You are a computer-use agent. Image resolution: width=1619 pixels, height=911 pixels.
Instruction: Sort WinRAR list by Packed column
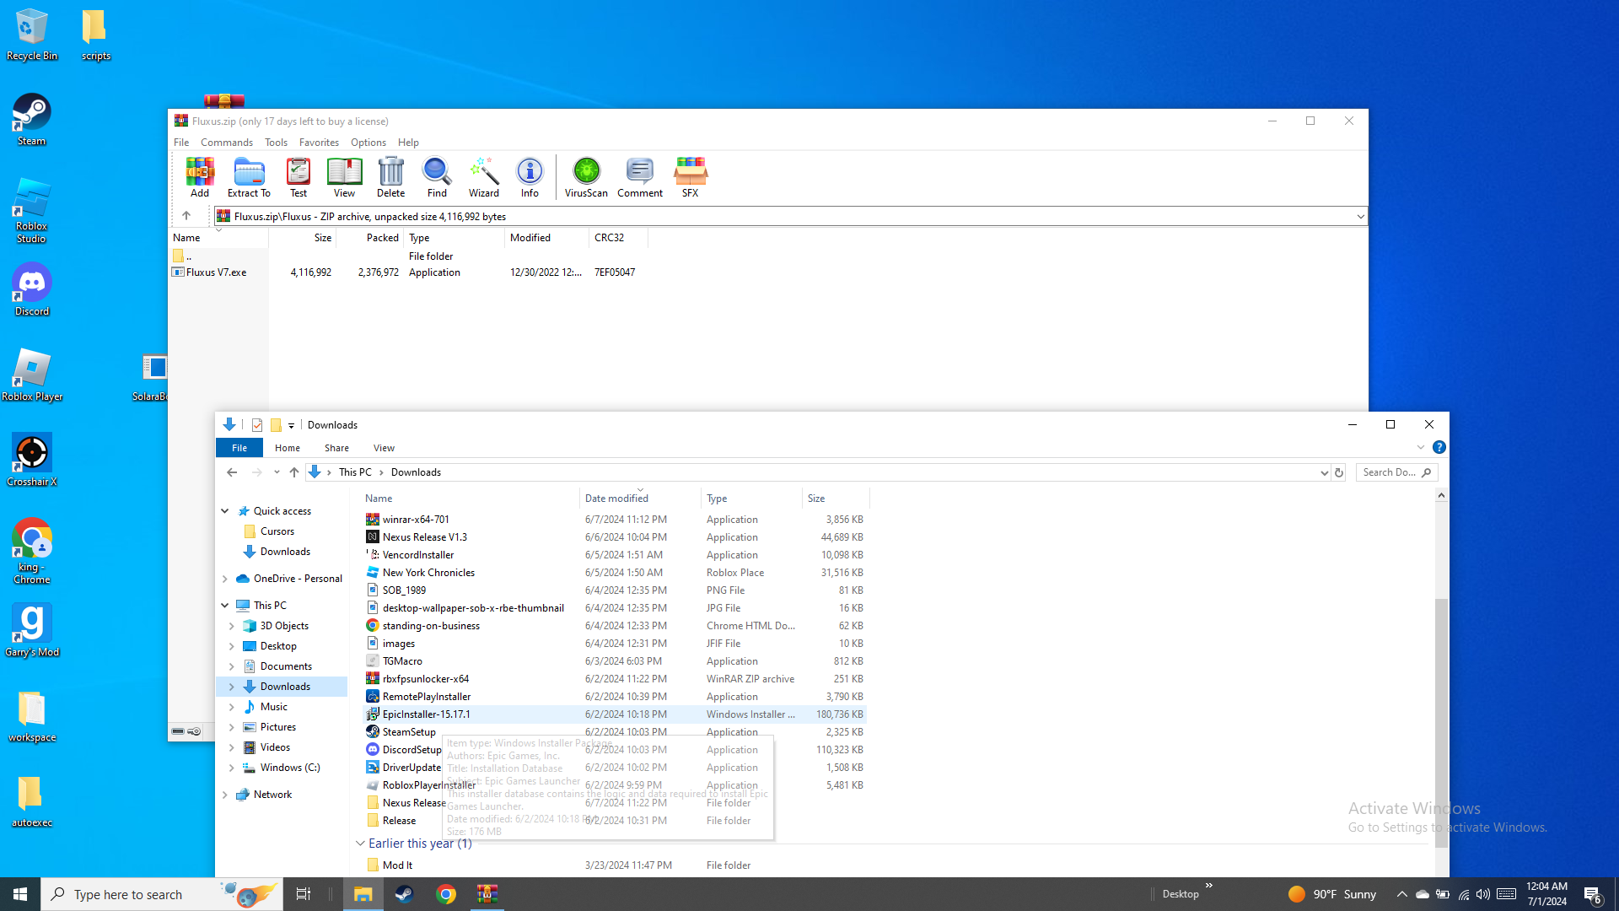pos(370,238)
